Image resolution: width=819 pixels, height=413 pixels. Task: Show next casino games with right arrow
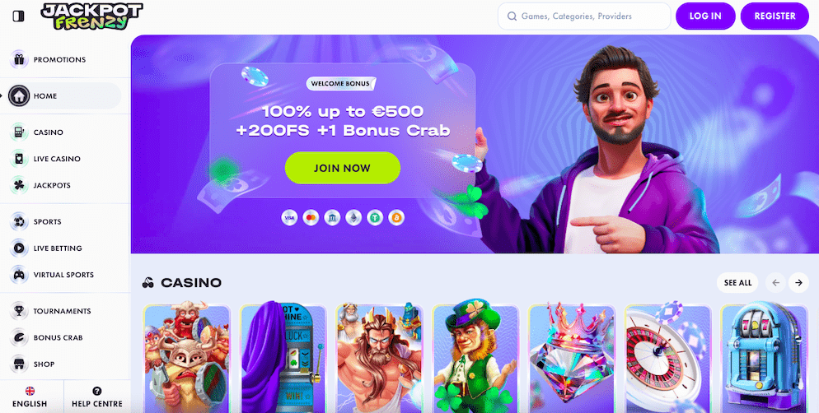tap(798, 283)
